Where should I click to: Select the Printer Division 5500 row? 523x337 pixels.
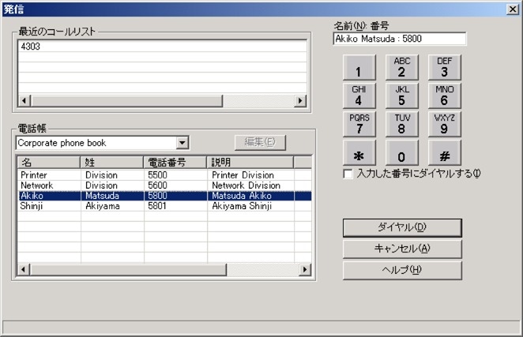point(164,175)
